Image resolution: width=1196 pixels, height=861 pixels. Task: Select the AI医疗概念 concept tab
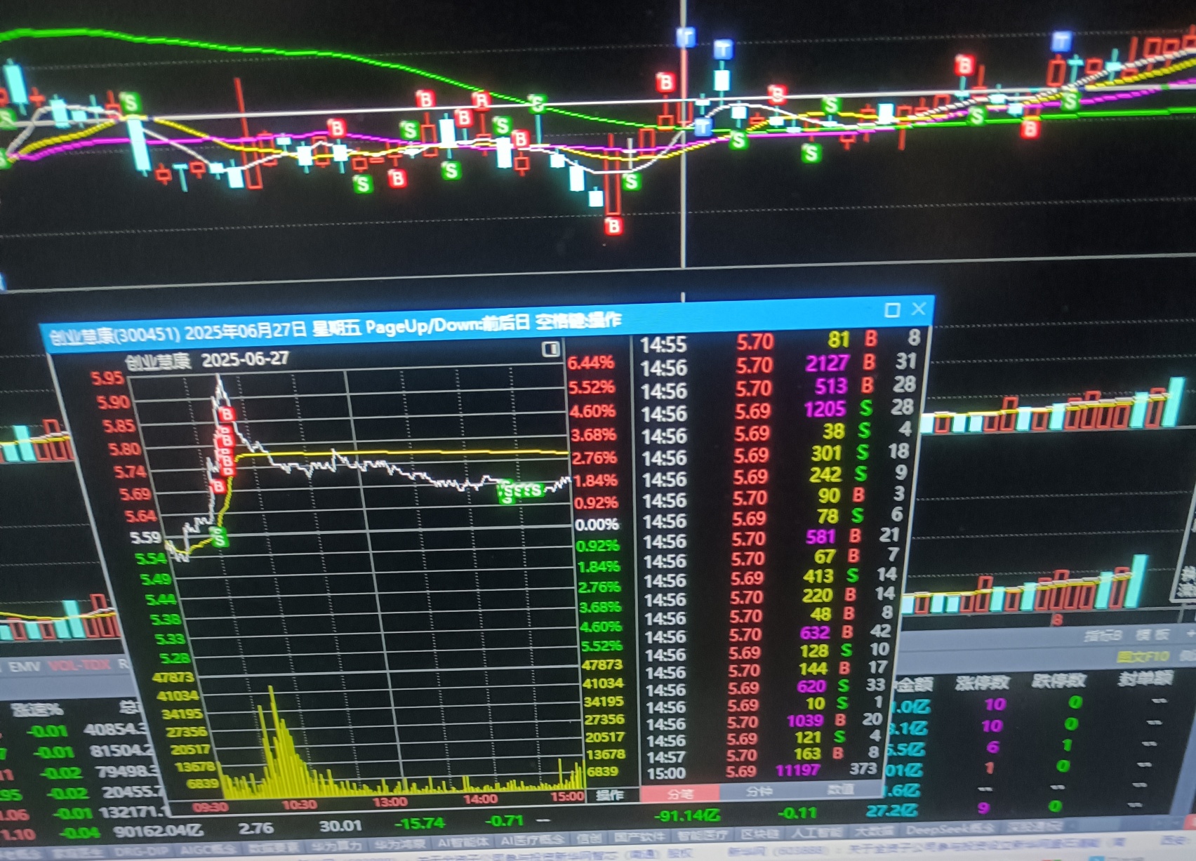531,840
